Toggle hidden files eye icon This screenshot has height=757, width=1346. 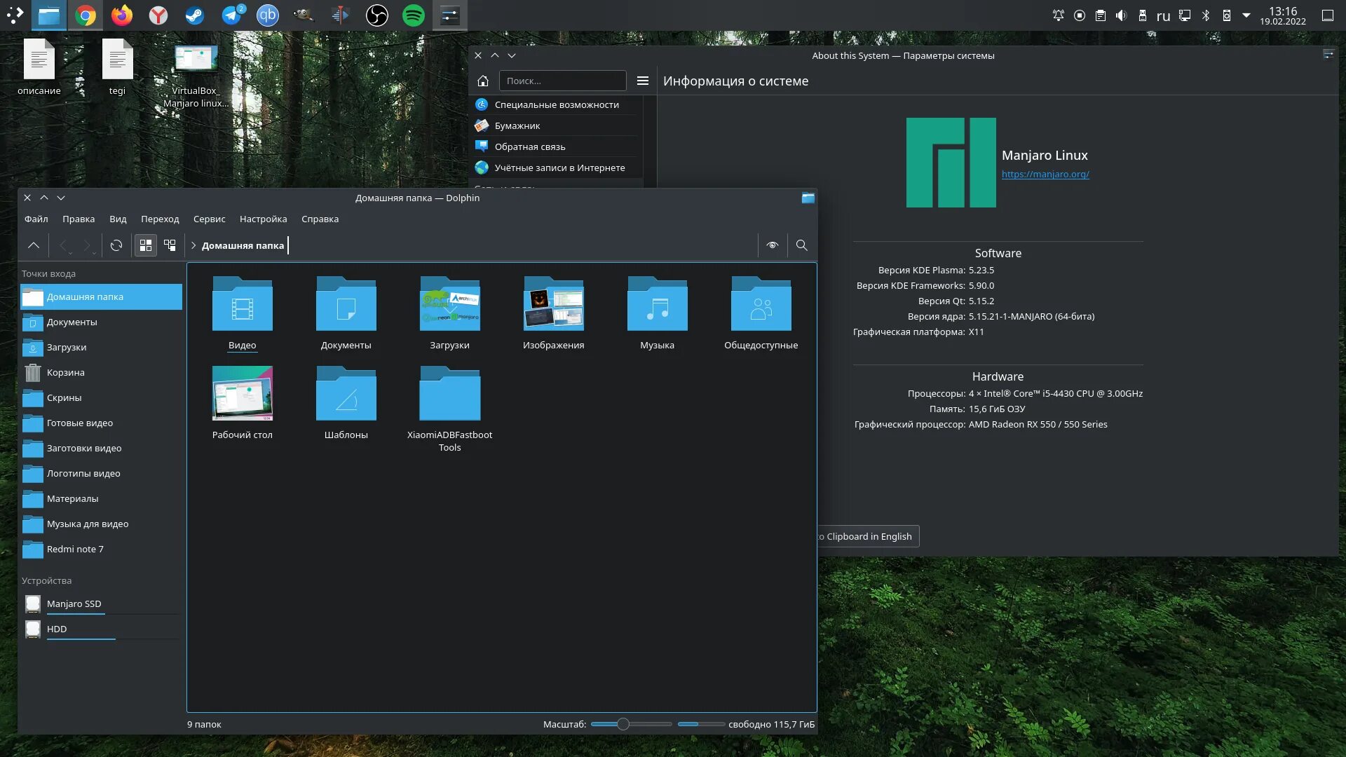772,245
